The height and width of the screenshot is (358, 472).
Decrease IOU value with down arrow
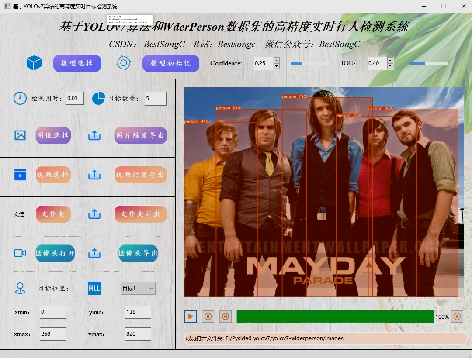tap(390, 66)
